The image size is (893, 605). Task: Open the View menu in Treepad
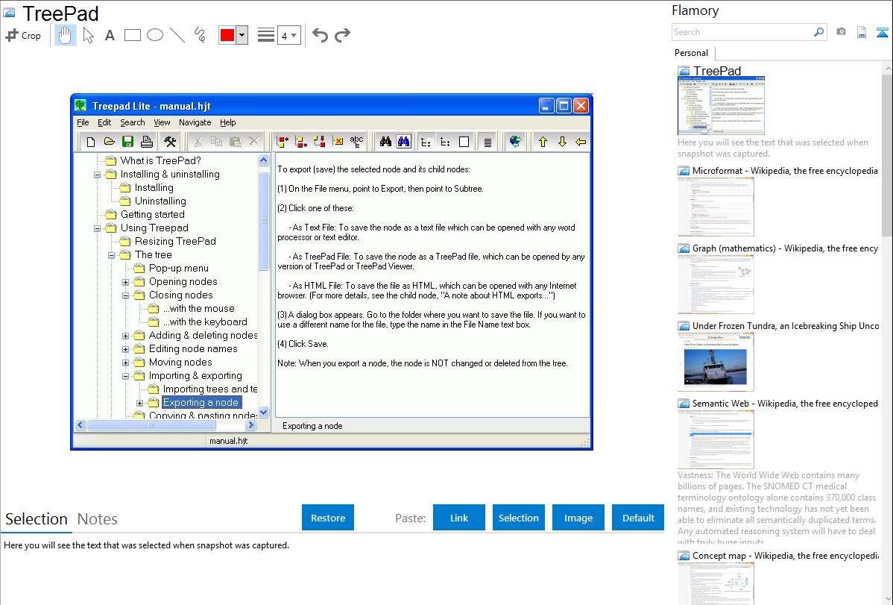point(162,122)
